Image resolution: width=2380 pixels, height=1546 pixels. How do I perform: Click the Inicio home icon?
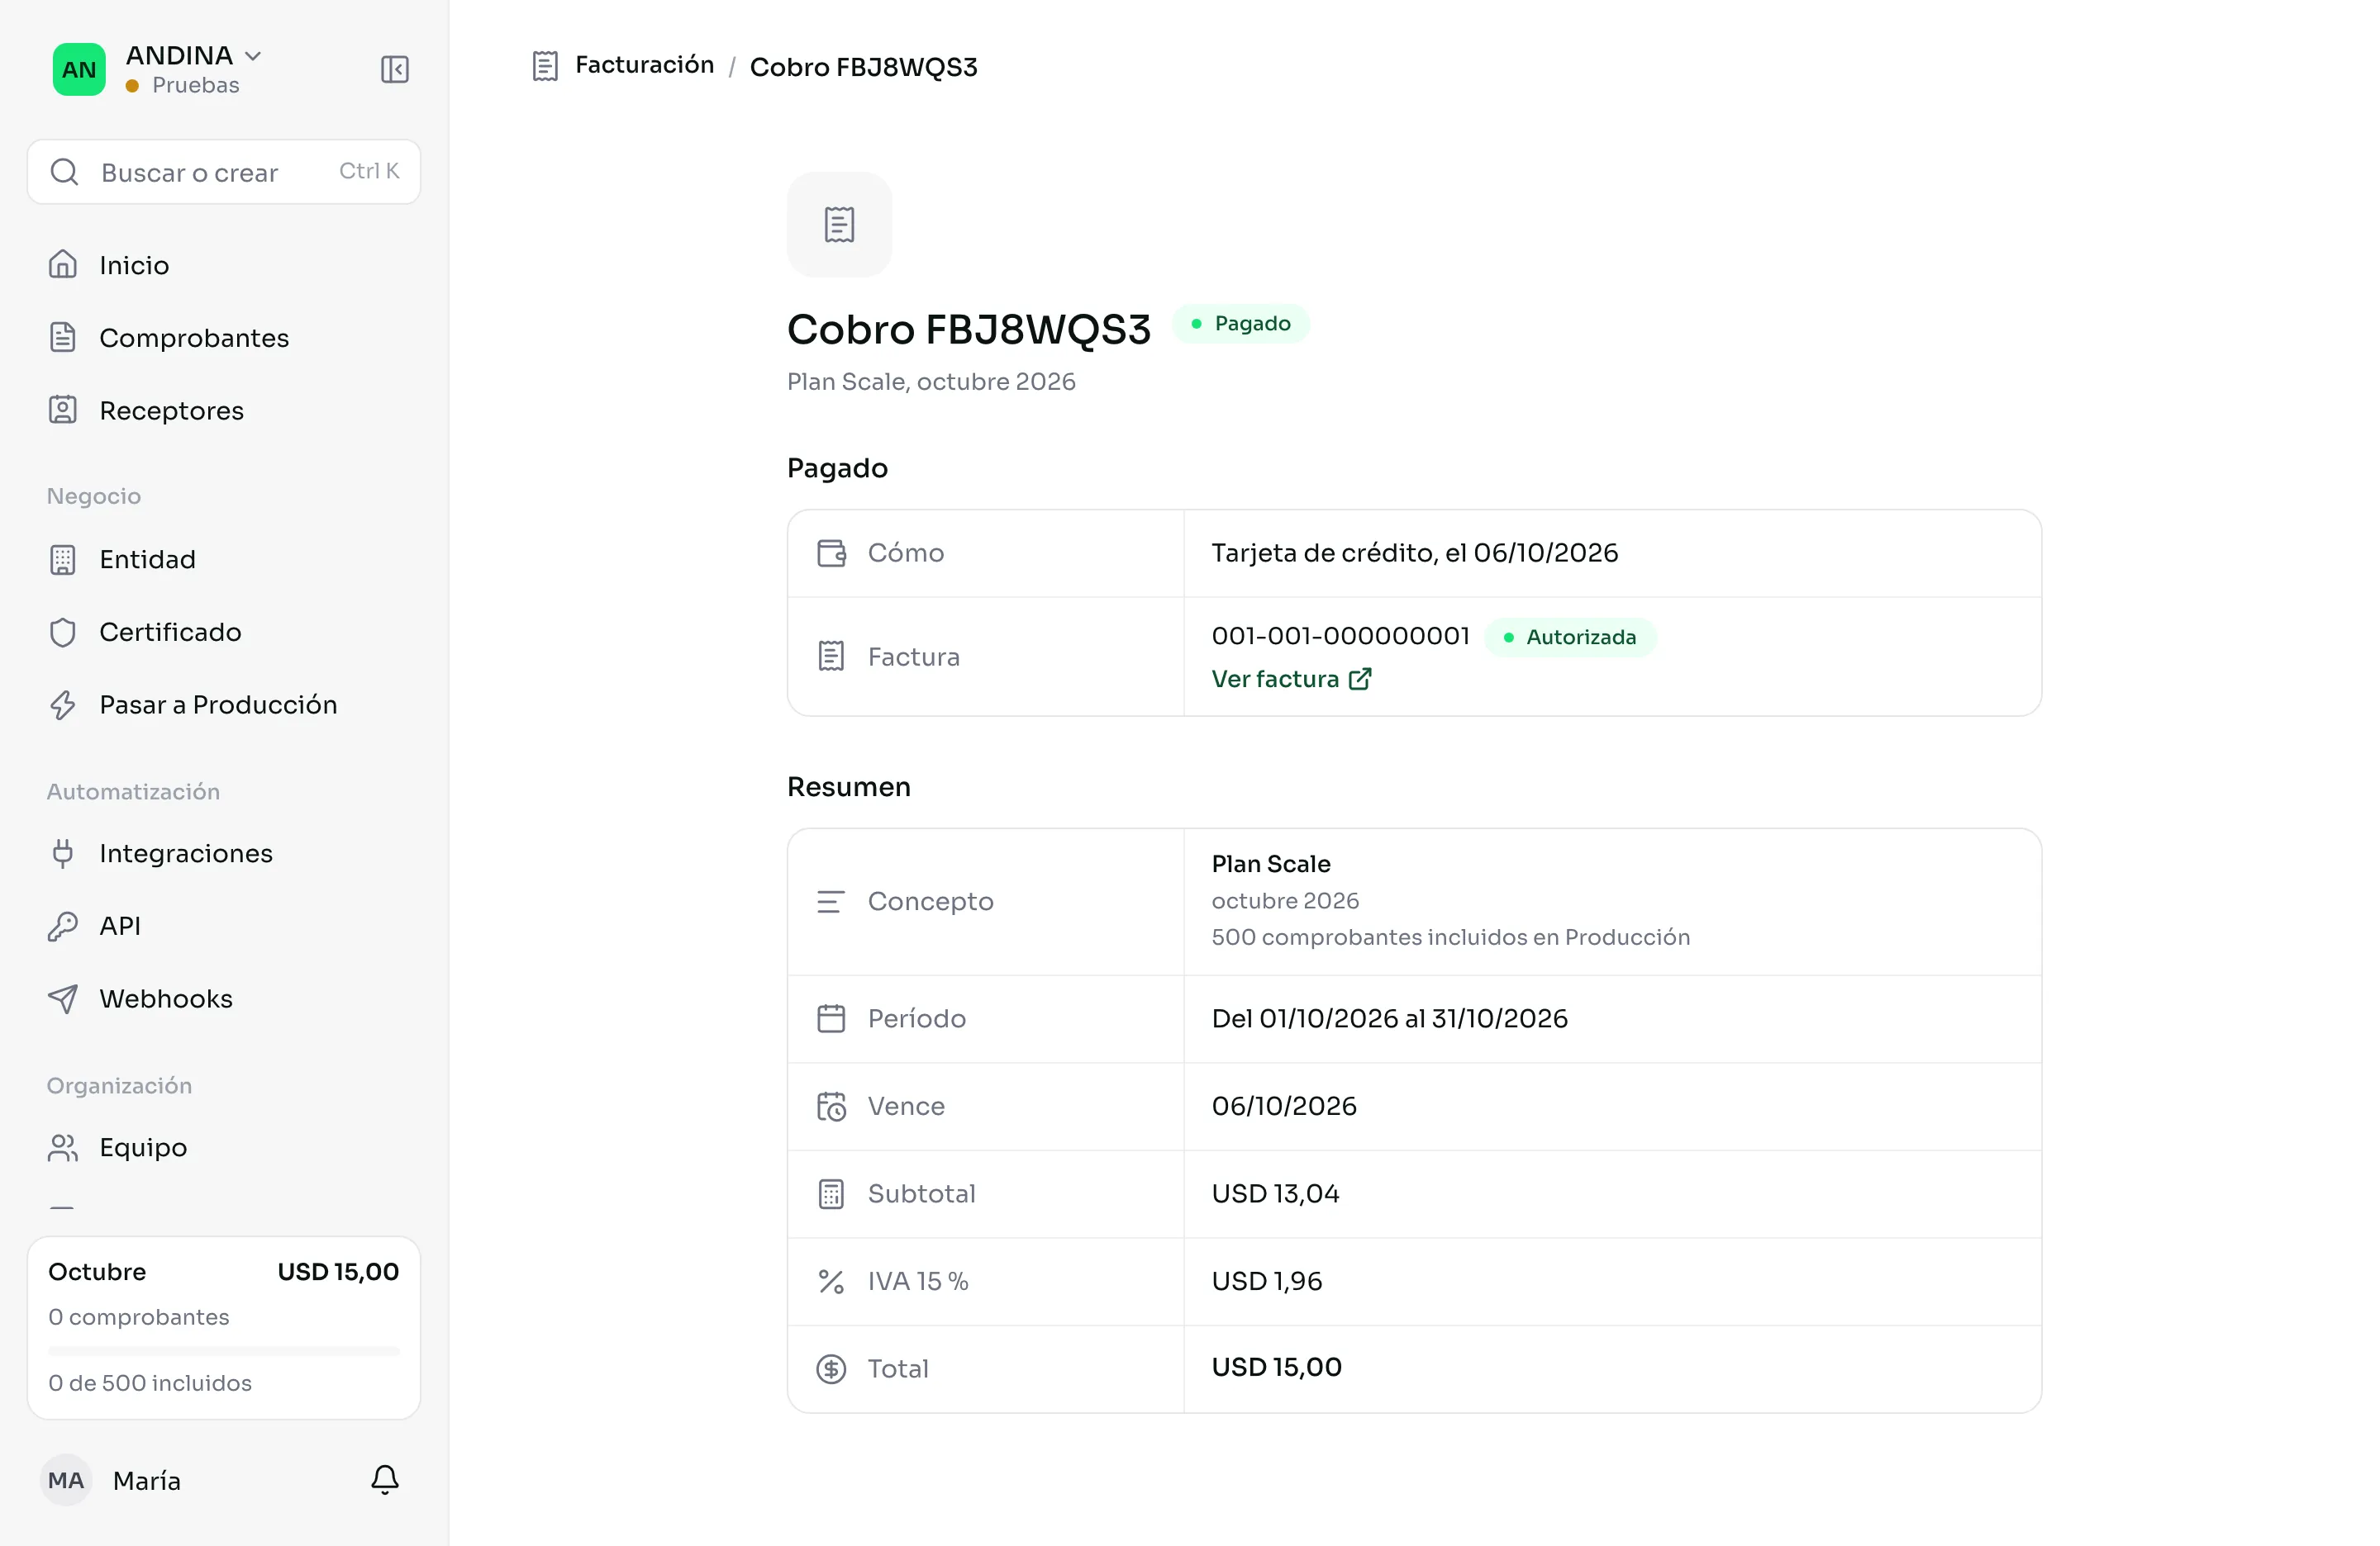pos(63,265)
